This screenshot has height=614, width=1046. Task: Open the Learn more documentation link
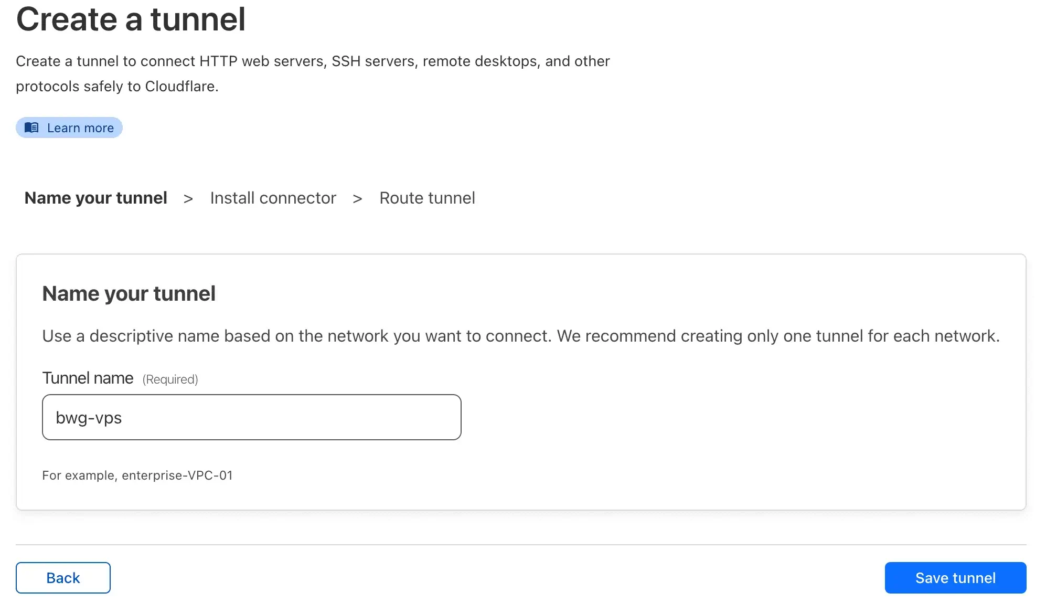pos(69,128)
